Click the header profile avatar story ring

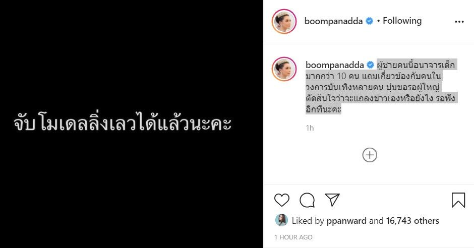point(284,21)
